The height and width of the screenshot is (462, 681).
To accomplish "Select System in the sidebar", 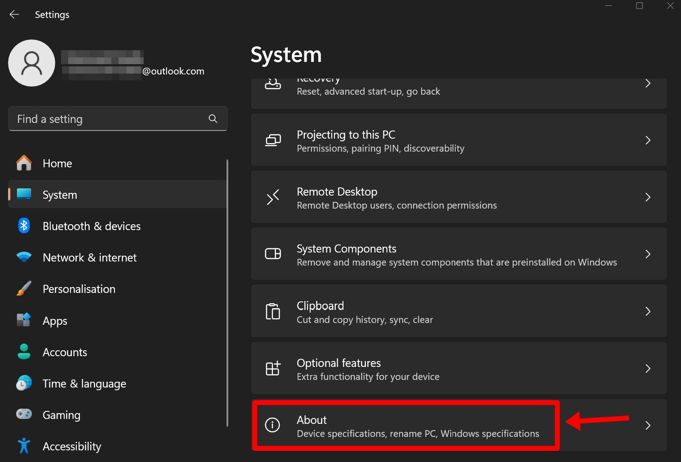I will pyautogui.click(x=117, y=195).
